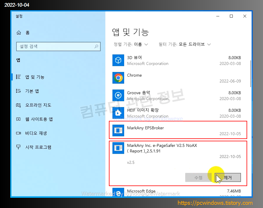Open 웹 사이트용 앱 settings page
This screenshot has width=263, height=208.
coord(39,119)
